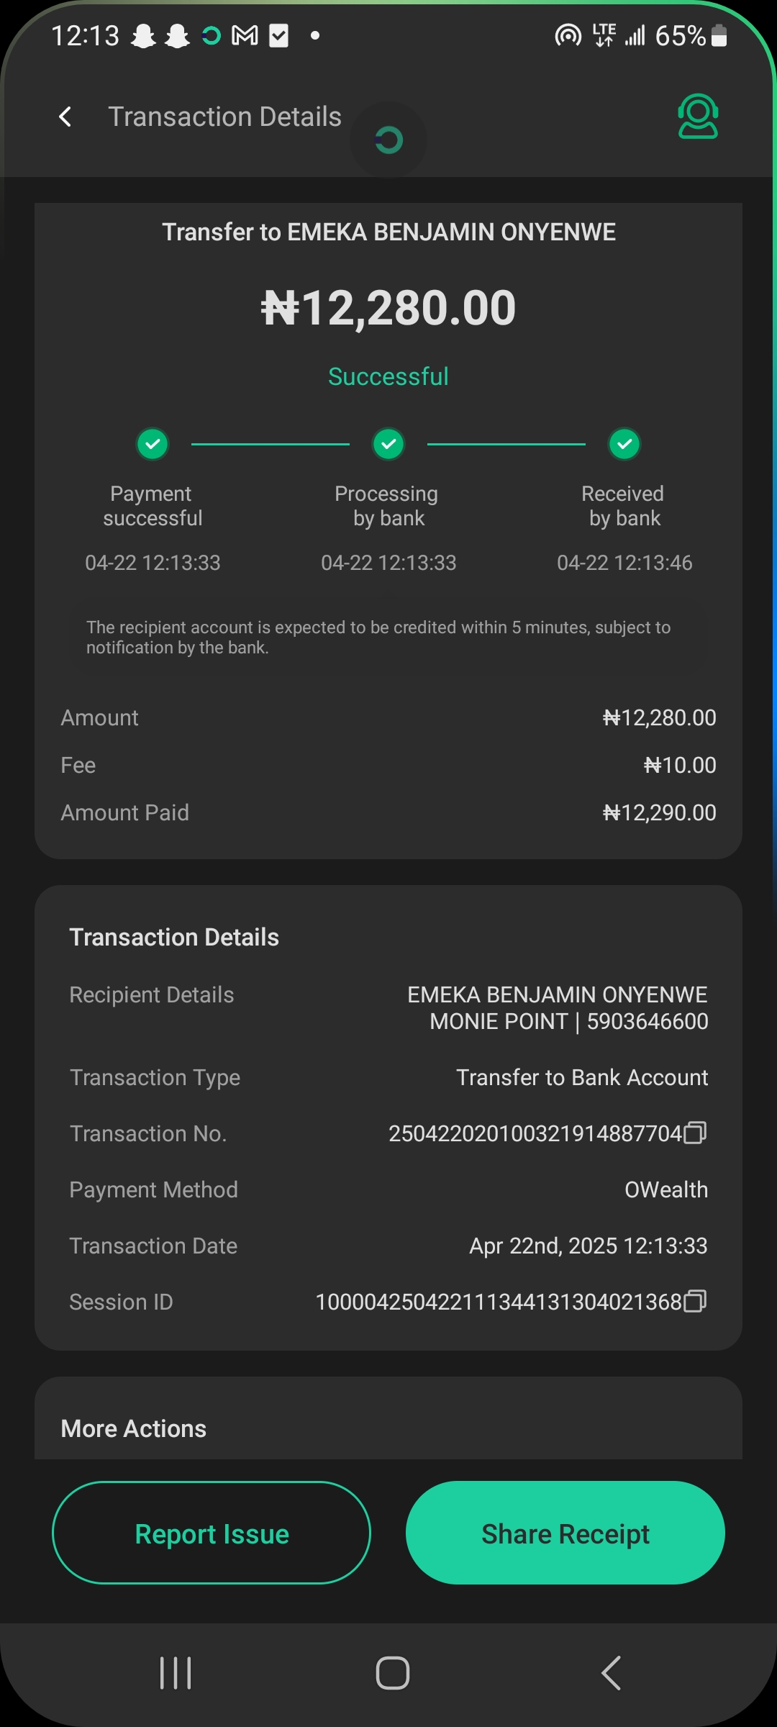
Task: Copy the Transaction No. value
Action: coord(695,1133)
